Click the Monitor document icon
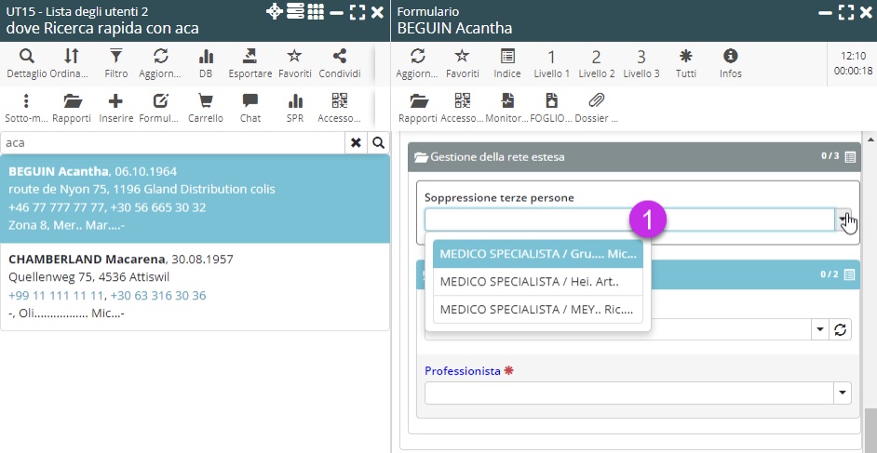 tap(507, 107)
